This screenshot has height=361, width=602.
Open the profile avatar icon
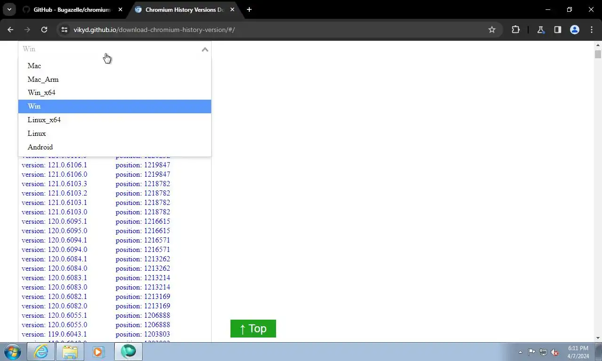574,30
